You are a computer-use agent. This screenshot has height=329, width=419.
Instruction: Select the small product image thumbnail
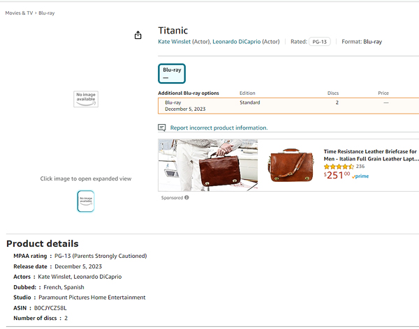click(x=86, y=201)
